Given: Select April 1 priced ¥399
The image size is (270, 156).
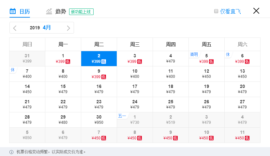Looking at the screenshot, I should coord(63,59).
